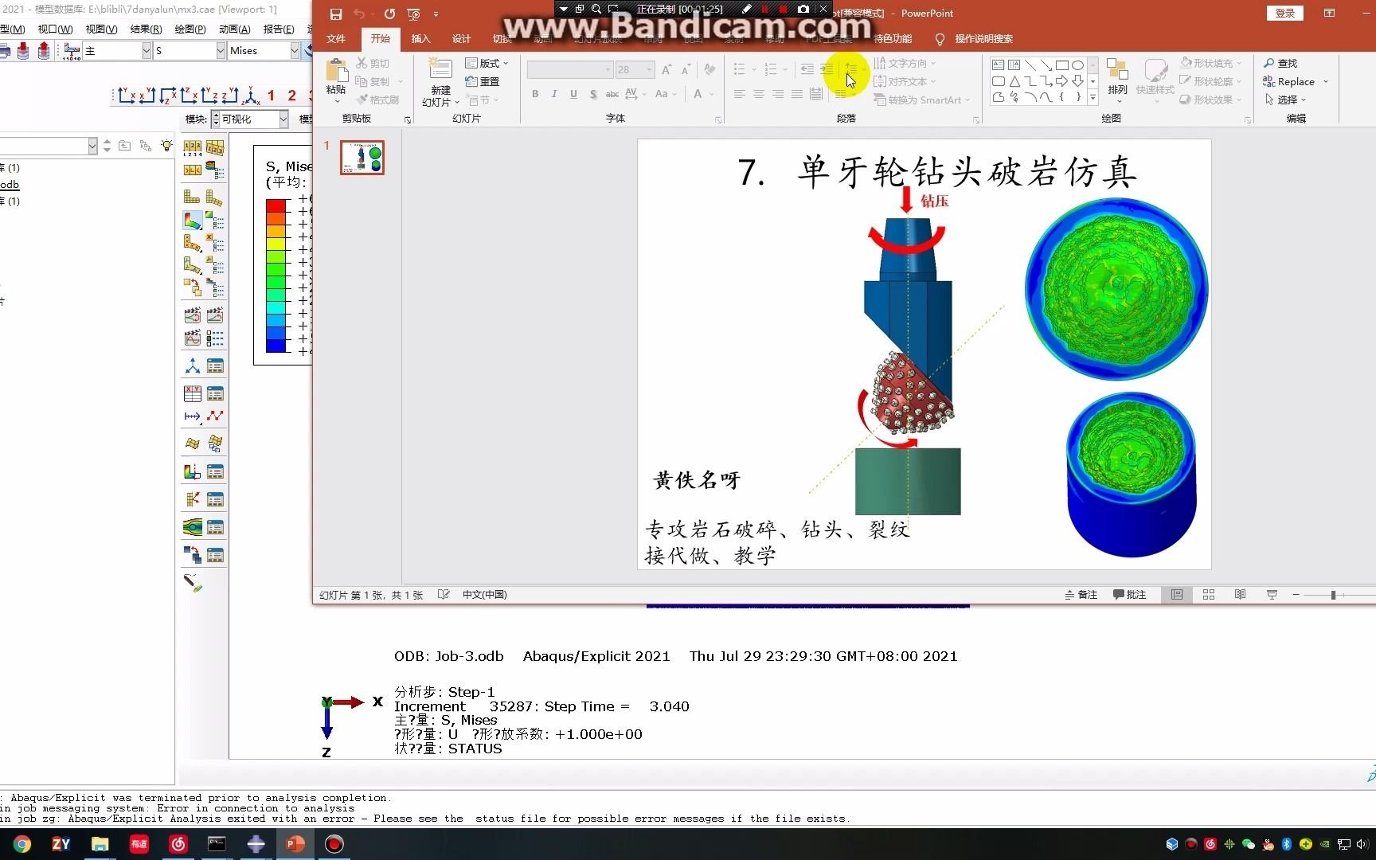Open Arrange (排列) menu

[1117, 80]
